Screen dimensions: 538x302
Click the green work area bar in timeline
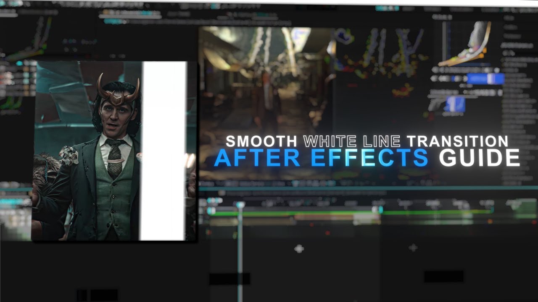[x=350, y=213]
